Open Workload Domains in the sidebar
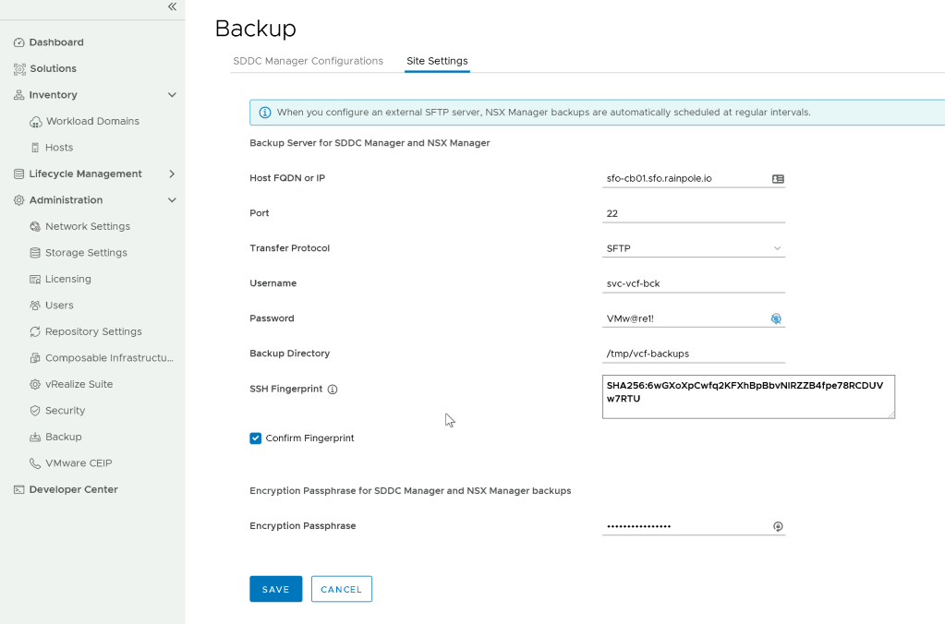 (x=92, y=122)
